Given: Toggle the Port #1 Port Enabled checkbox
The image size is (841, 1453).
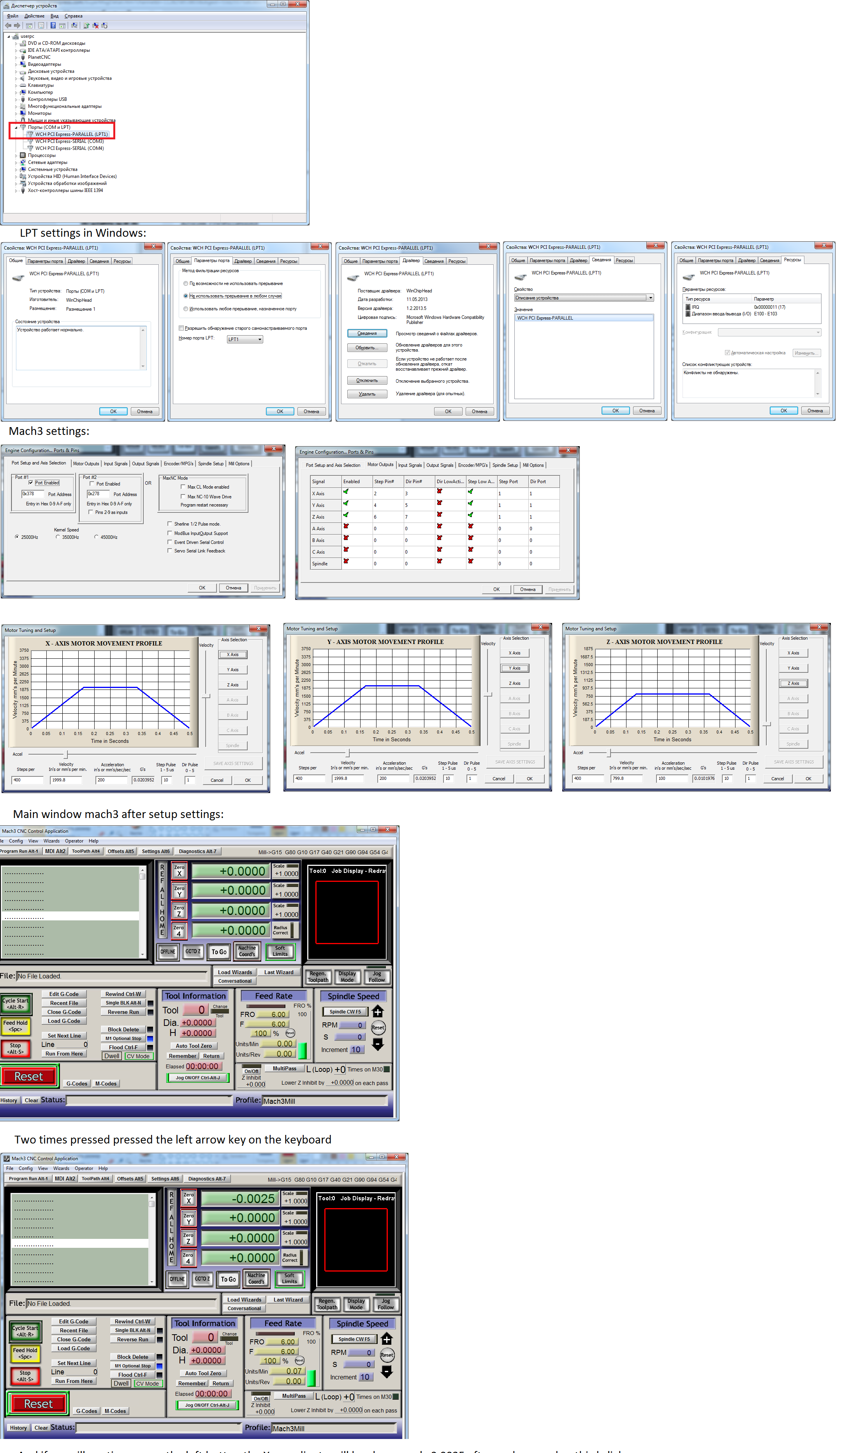Looking at the screenshot, I should 31,483.
